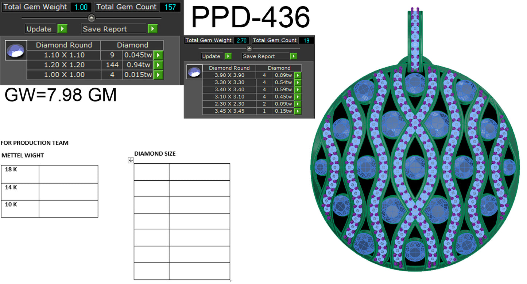
Task: Click the diamond gem thumbnail in the first report
Action: (x=15, y=50)
